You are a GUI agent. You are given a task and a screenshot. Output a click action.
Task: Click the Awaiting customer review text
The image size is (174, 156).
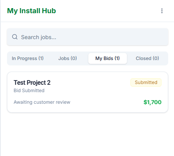(42, 102)
